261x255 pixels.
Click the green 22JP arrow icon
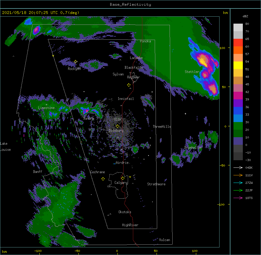coord(238,190)
